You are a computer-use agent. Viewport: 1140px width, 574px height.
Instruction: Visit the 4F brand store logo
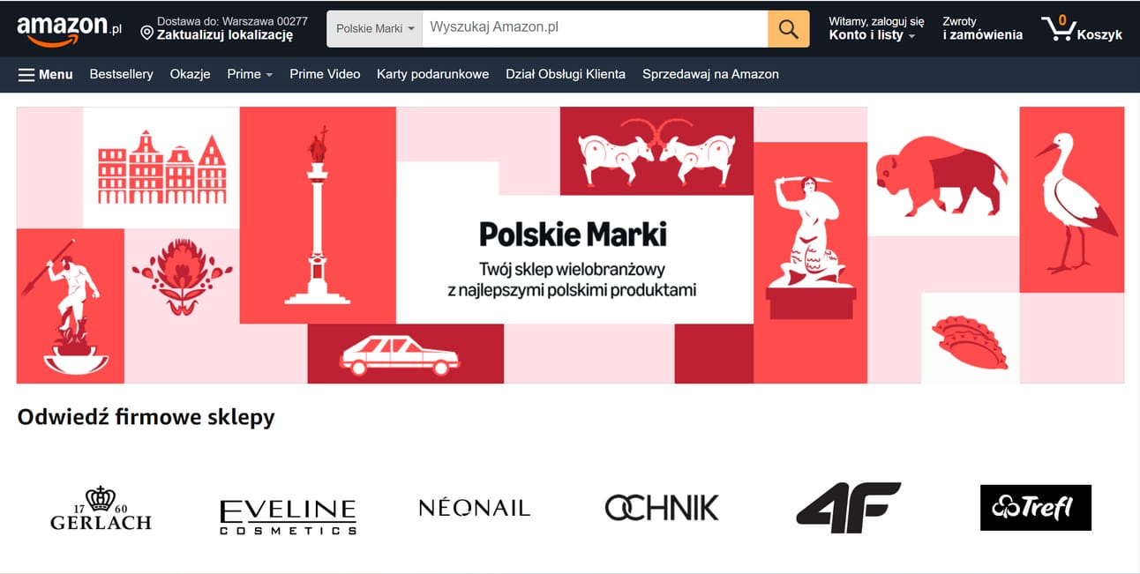click(848, 508)
